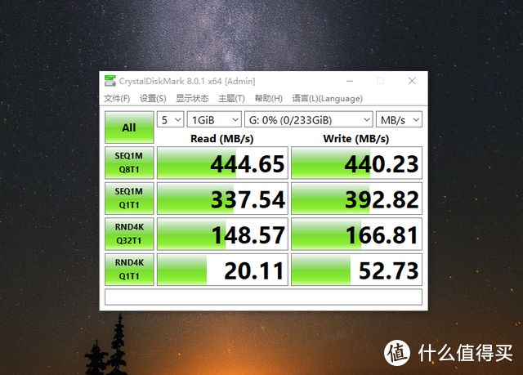Start the RND4K Q1T1 test
Viewport: 523px width, 375px height.
(129, 270)
